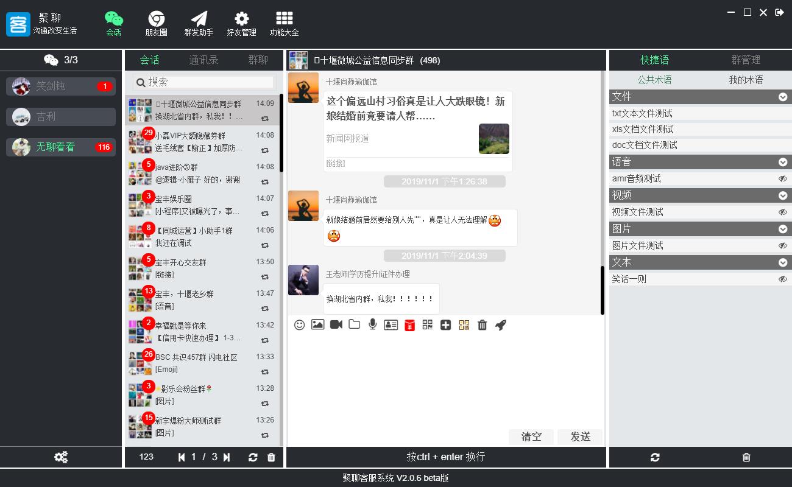Click the 清空 button
The image size is (792, 487).
[x=531, y=436]
